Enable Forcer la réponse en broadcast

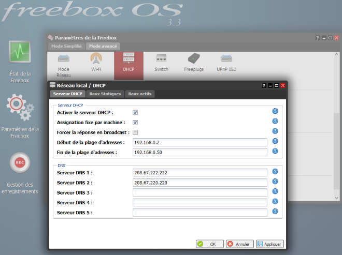[x=135, y=132]
